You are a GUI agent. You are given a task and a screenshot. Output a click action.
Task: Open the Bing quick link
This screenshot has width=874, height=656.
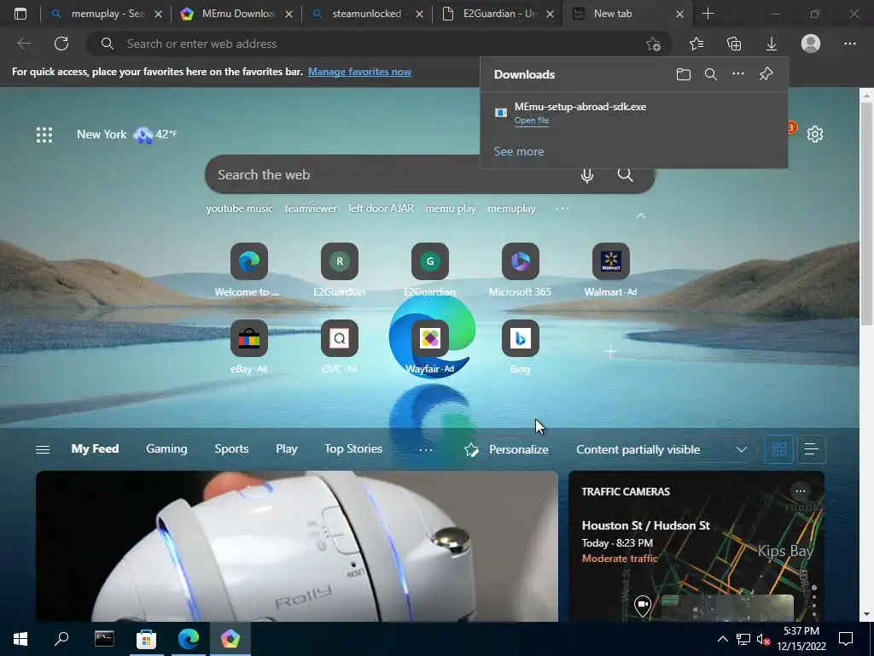point(520,348)
